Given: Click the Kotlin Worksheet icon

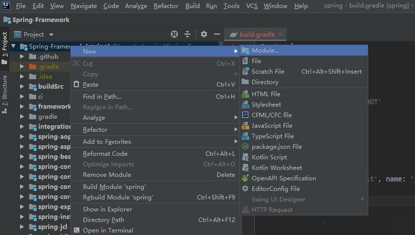Looking at the screenshot, I should coord(245,168).
